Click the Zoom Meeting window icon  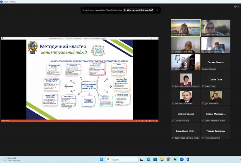2,2
